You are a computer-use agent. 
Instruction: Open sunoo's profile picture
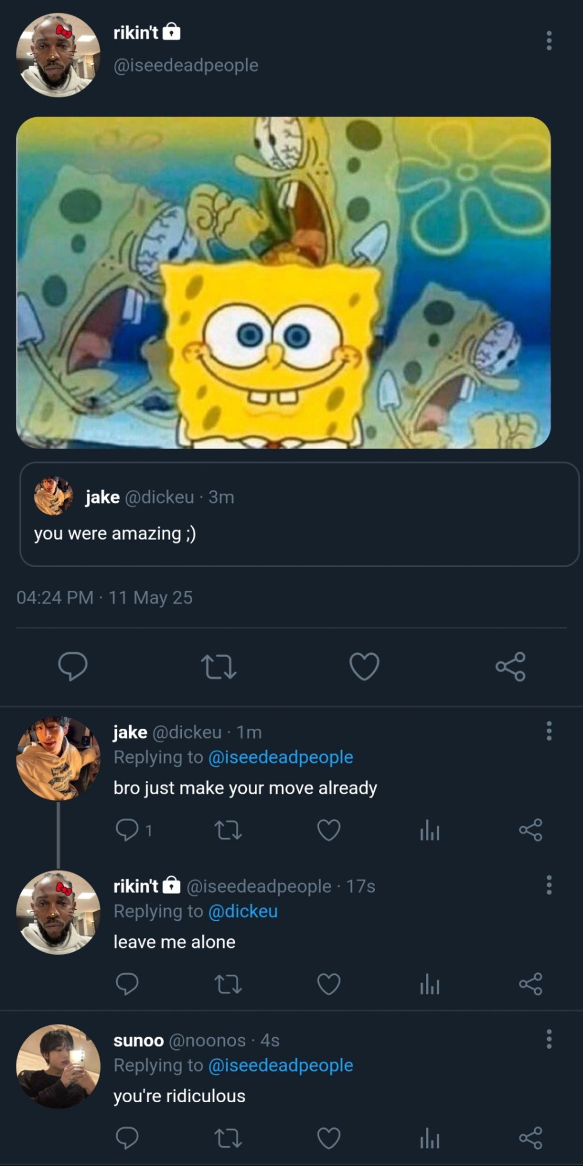click(58, 1066)
